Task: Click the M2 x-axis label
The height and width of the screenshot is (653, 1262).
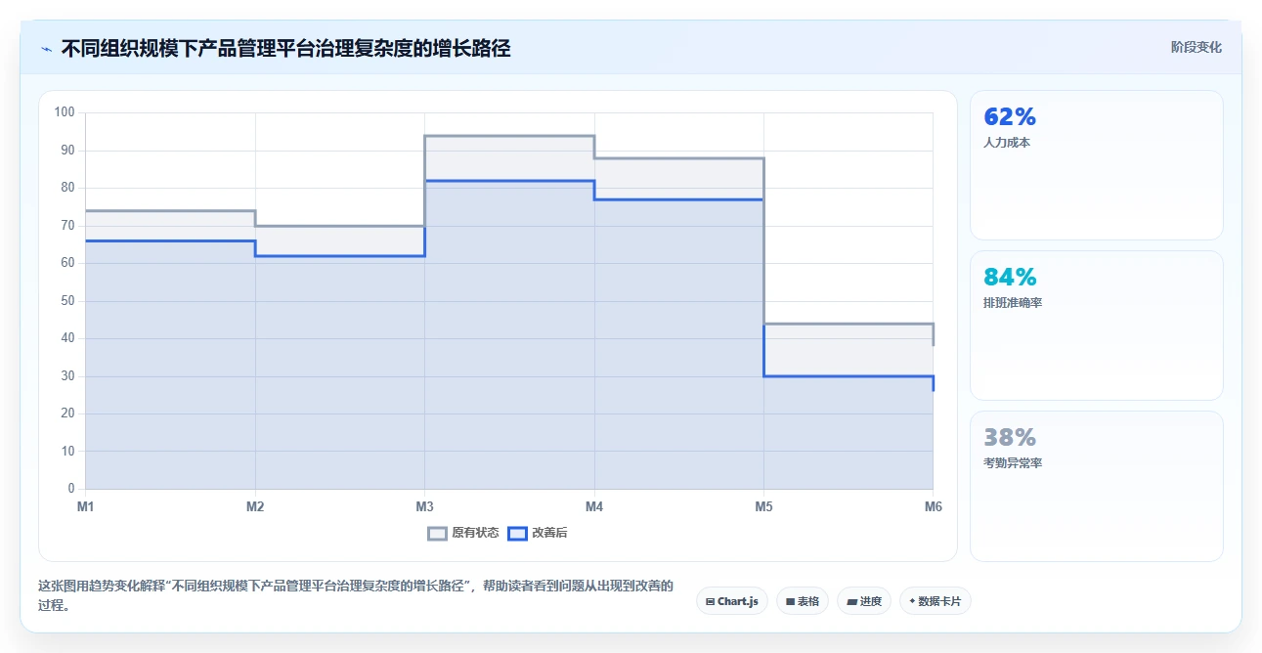Action: (x=255, y=506)
